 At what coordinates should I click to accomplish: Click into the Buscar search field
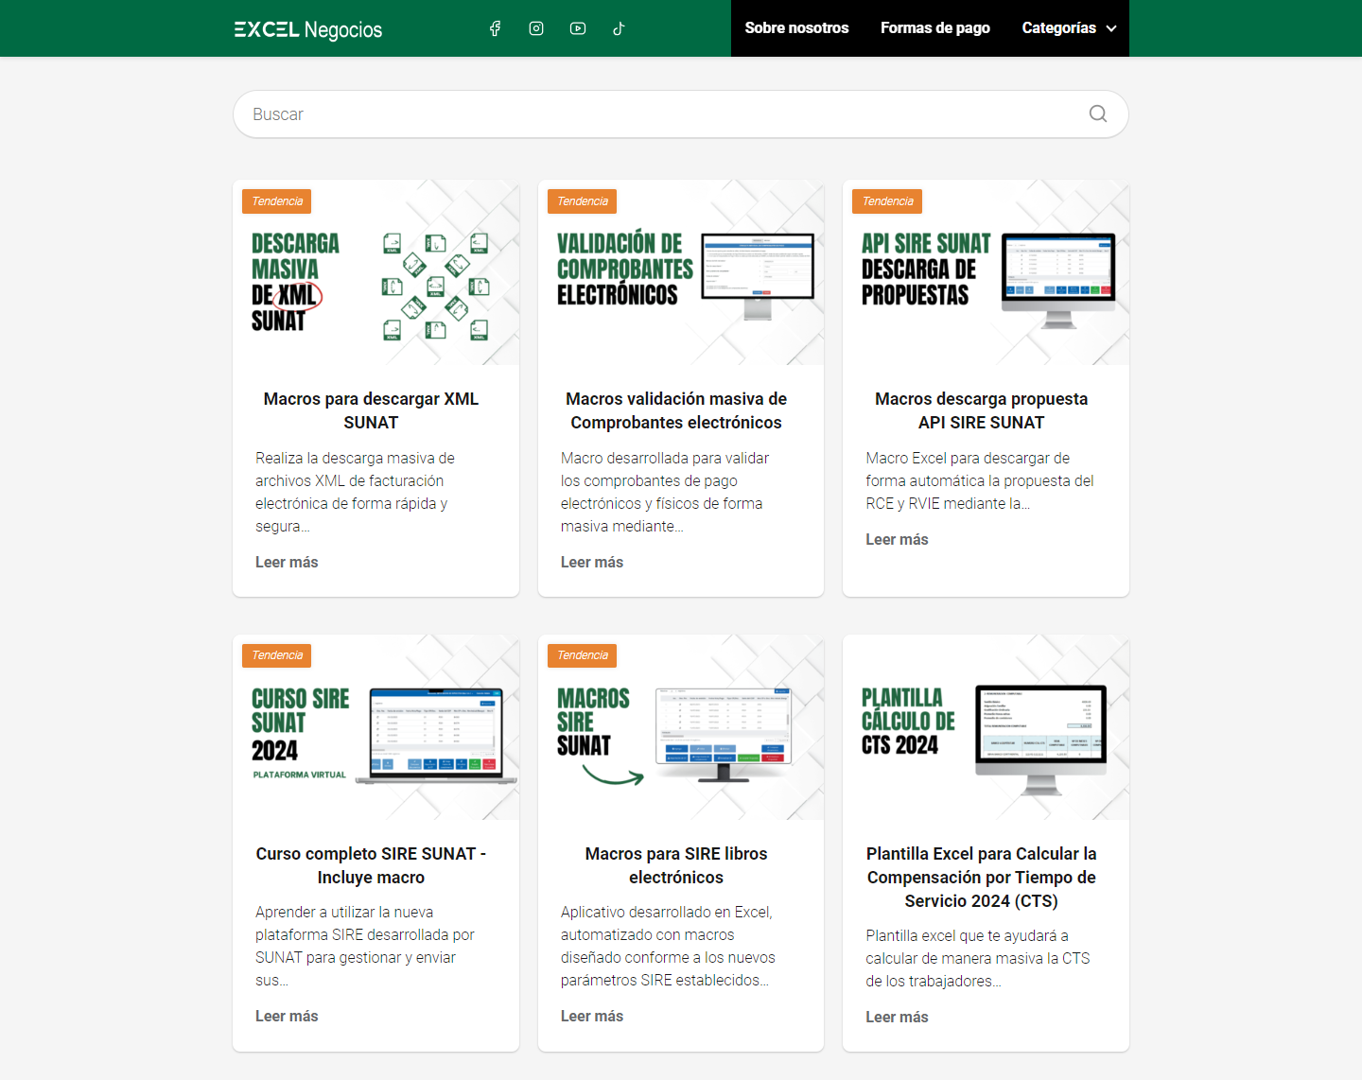[662, 114]
